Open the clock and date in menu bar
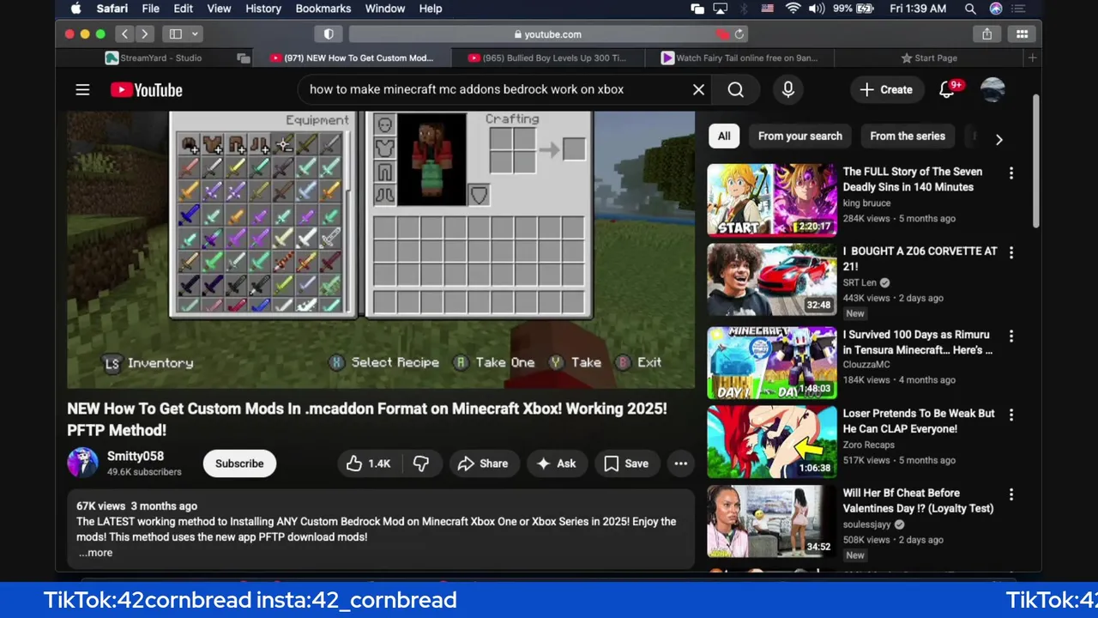 pyautogui.click(x=918, y=9)
